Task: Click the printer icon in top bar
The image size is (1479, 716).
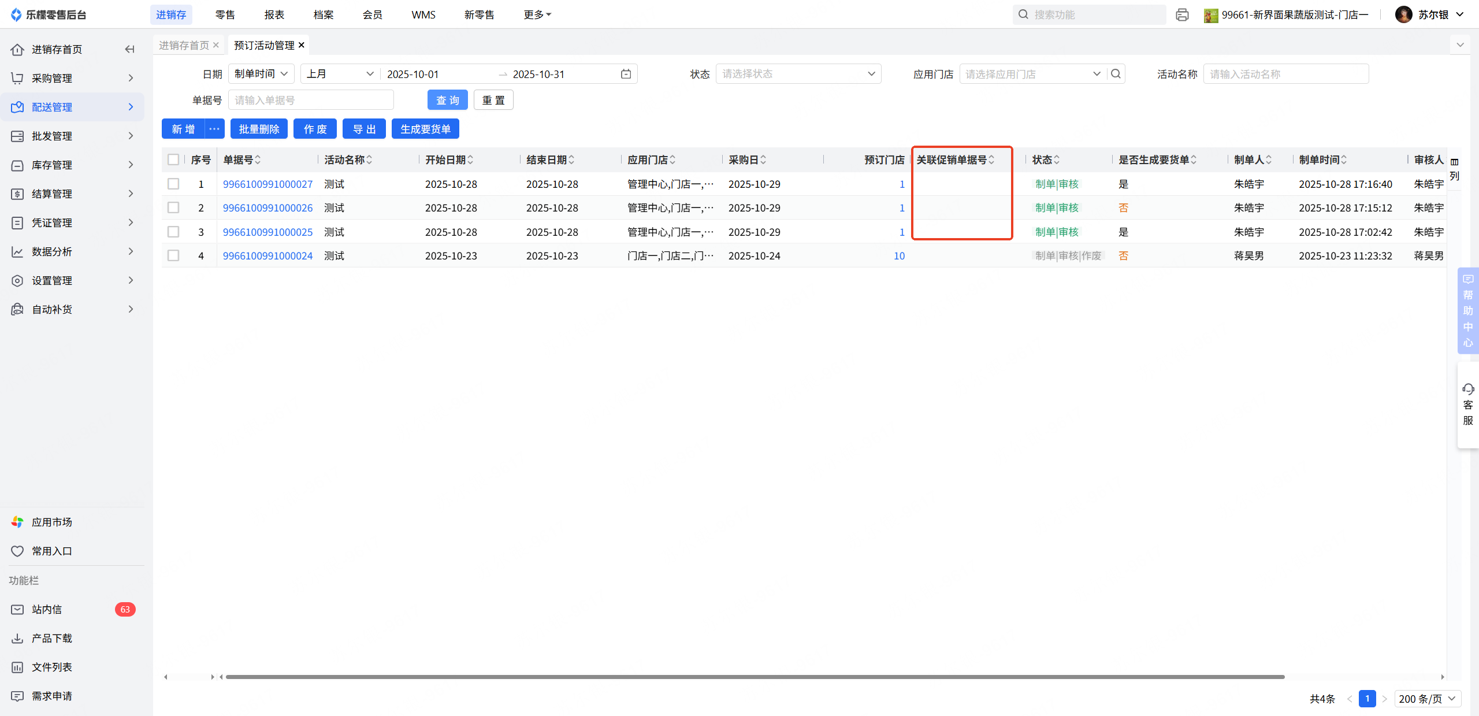Action: (1182, 15)
